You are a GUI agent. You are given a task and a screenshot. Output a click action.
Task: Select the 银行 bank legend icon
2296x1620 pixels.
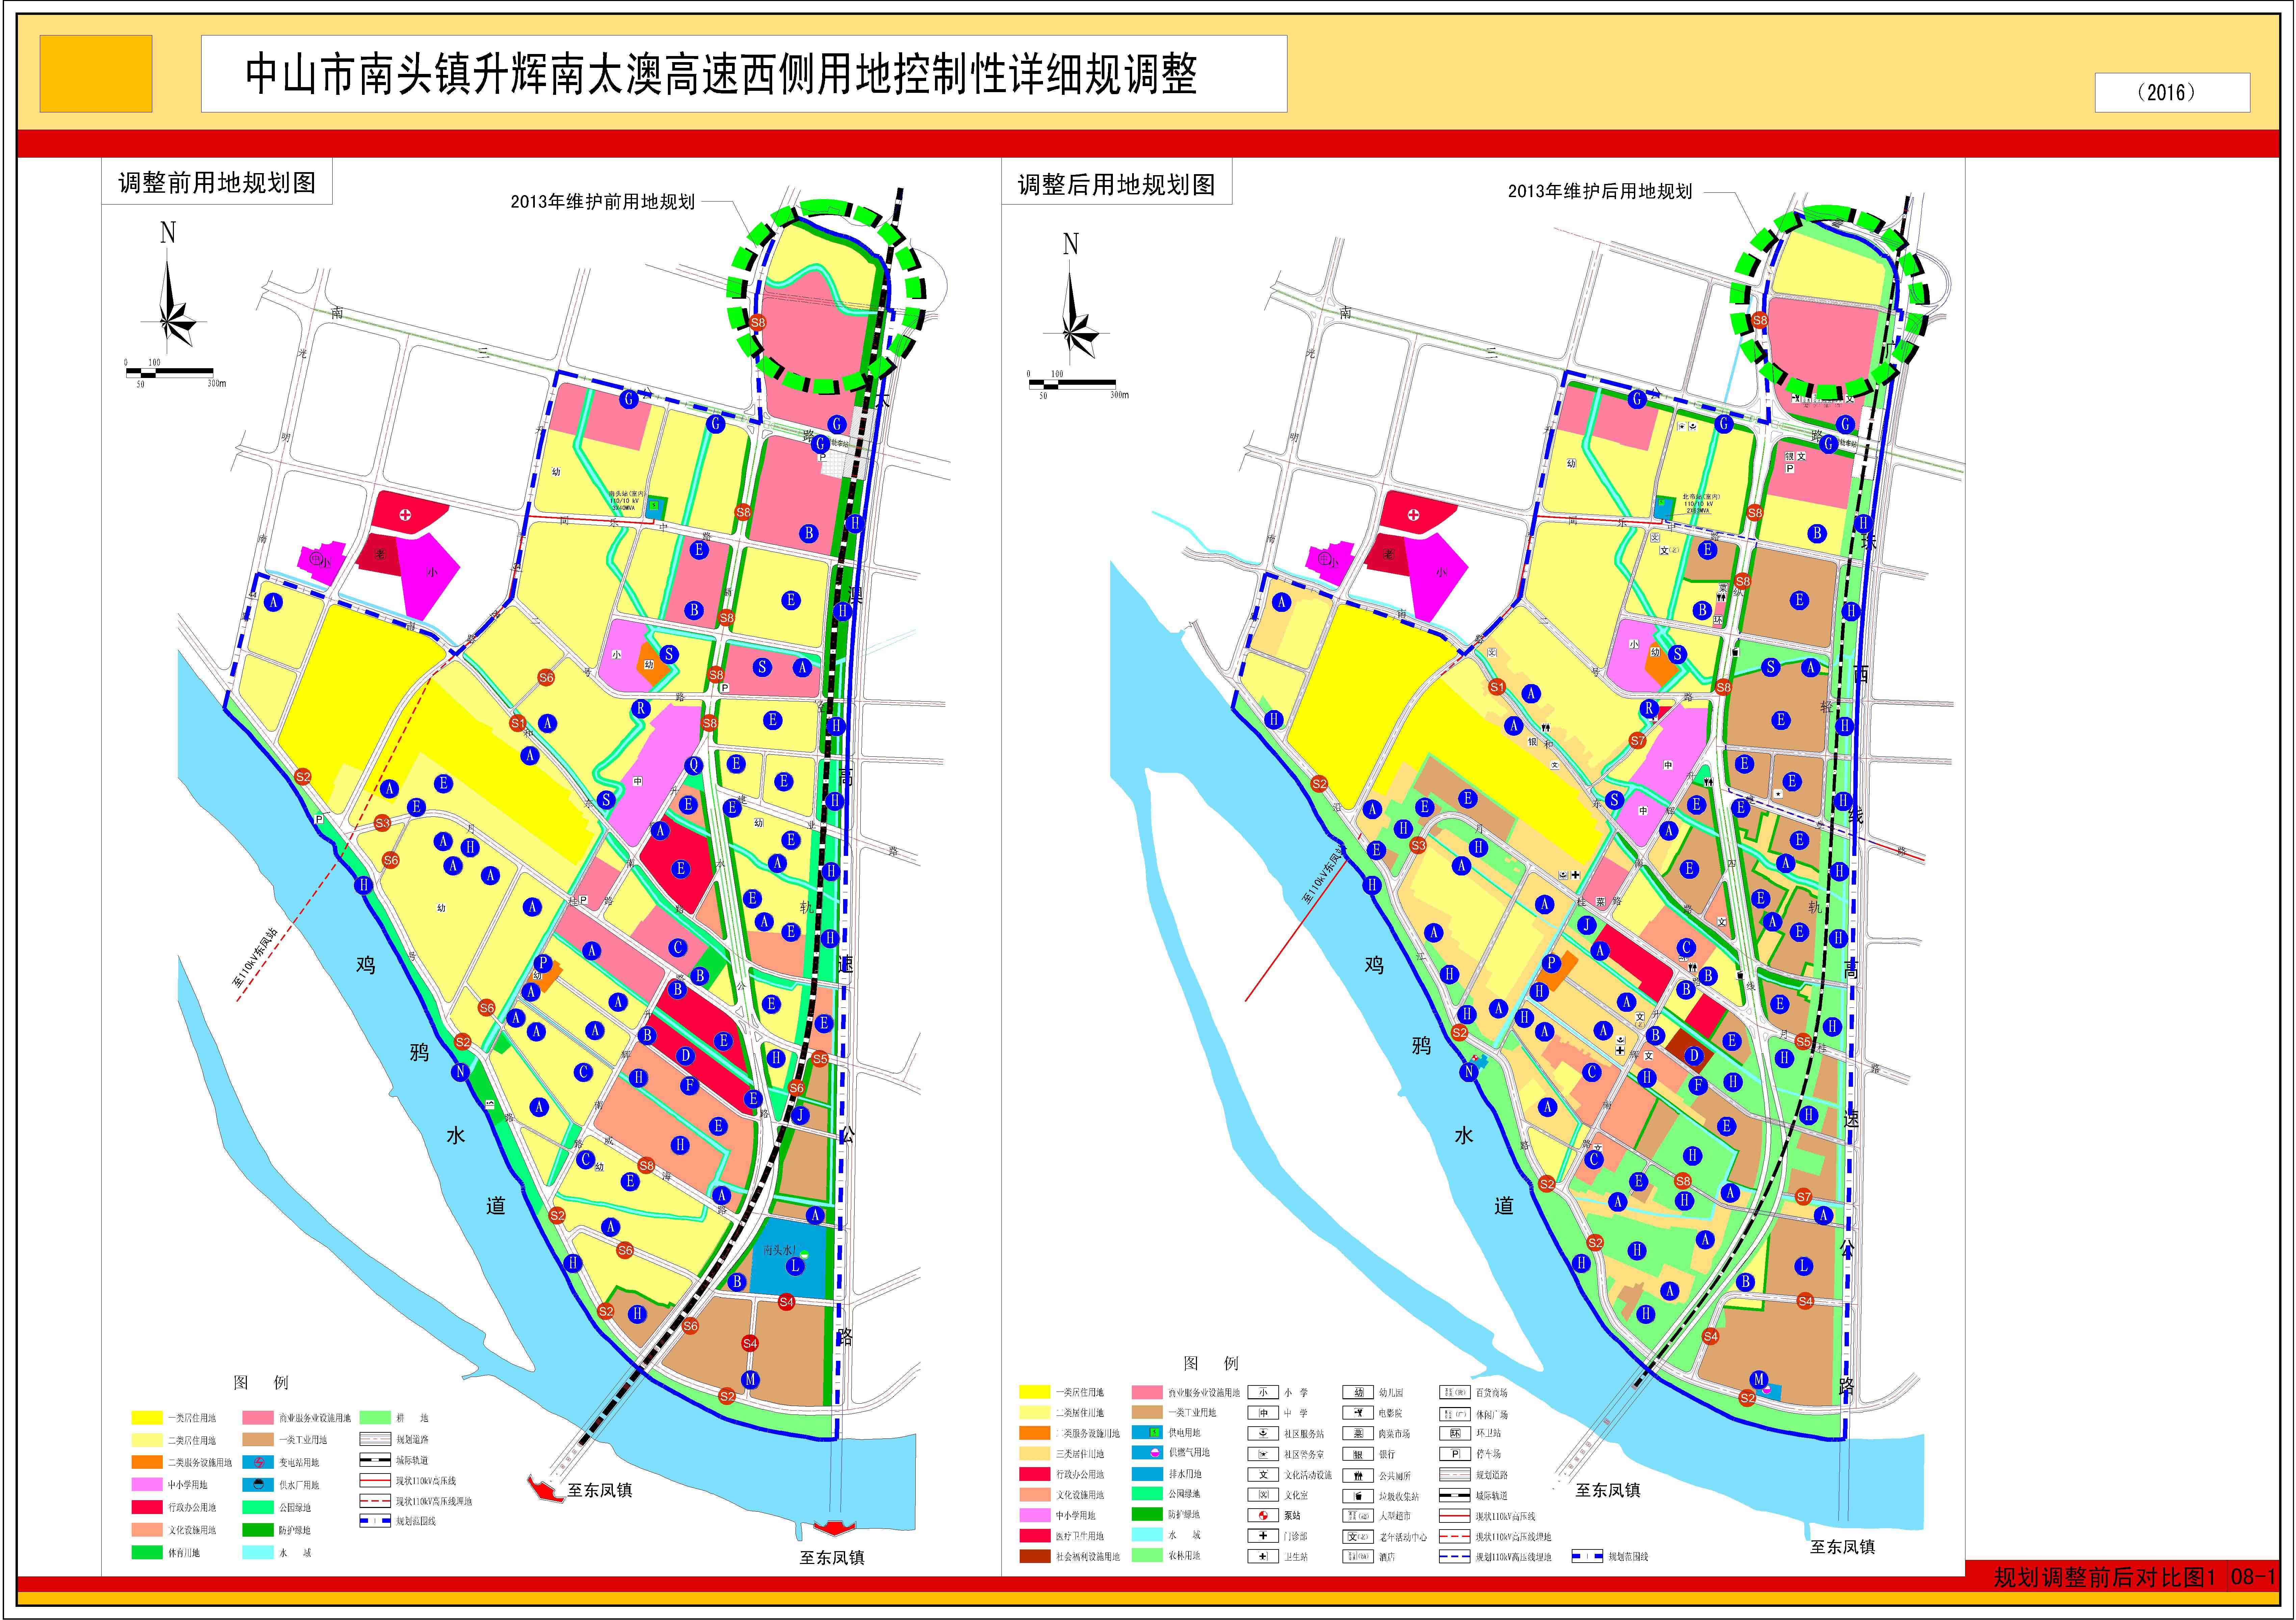pos(1358,1454)
